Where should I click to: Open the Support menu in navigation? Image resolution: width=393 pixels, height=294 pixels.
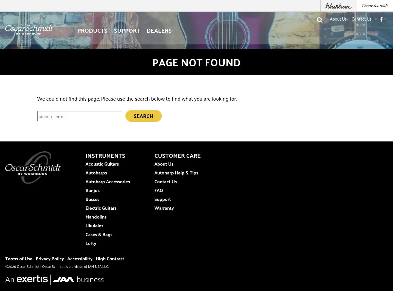[x=127, y=31]
